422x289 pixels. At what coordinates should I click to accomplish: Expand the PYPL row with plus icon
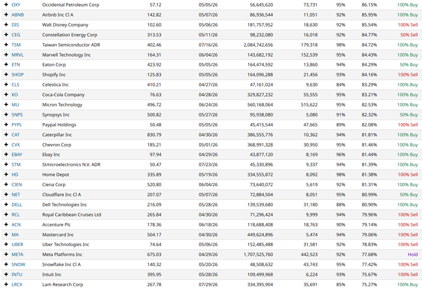(6, 125)
